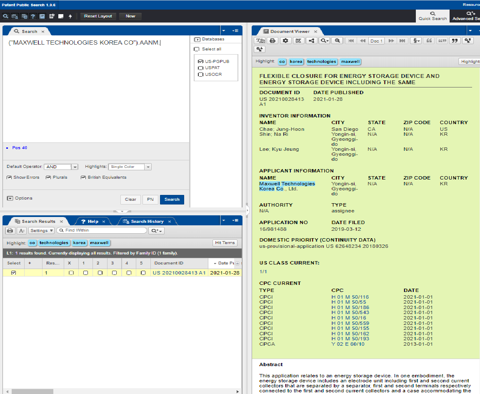Click the lightning bolt icon in top toolbar
This screenshot has height=394, width=480.
70,16
